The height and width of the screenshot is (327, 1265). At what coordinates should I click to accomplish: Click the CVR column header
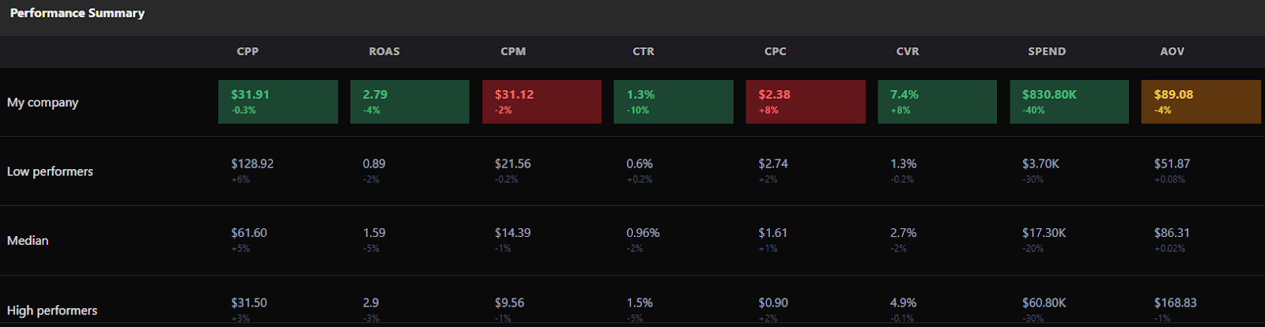[908, 51]
